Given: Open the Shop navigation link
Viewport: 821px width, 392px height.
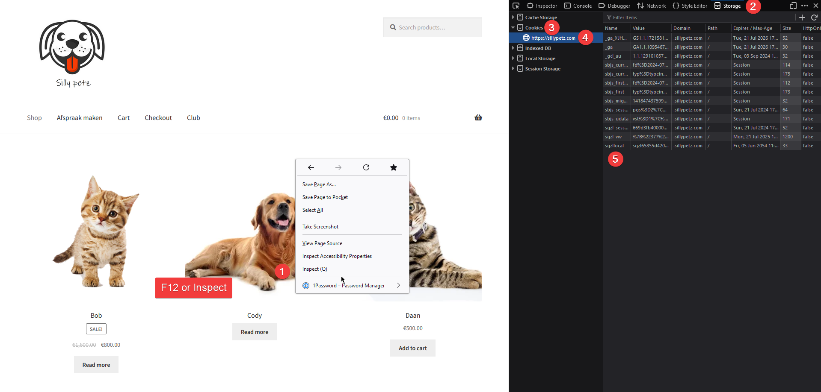Looking at the screenshot, I should 34,118.
